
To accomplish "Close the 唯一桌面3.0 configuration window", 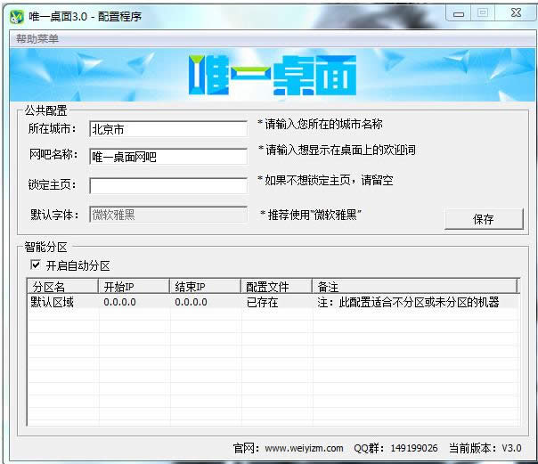I will coord(516,13).
